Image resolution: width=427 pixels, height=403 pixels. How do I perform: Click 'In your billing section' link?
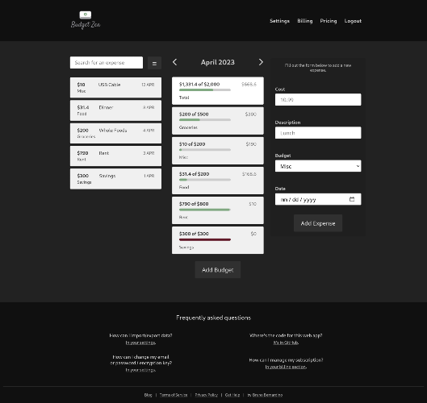click(x=286, y=367)
